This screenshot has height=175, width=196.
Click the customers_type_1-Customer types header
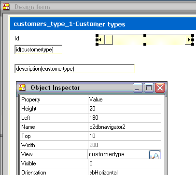tap(70, 24)
